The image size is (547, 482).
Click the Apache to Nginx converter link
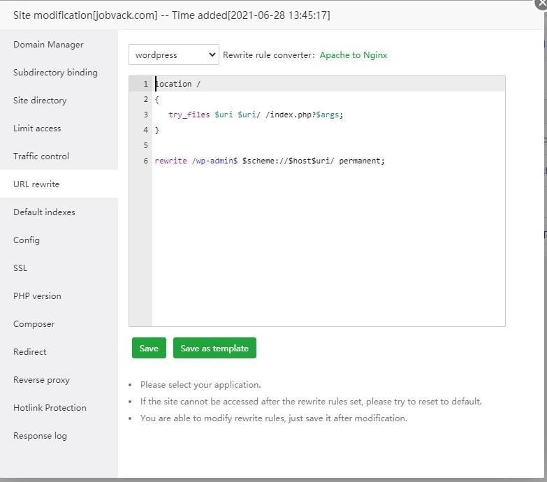353,54
